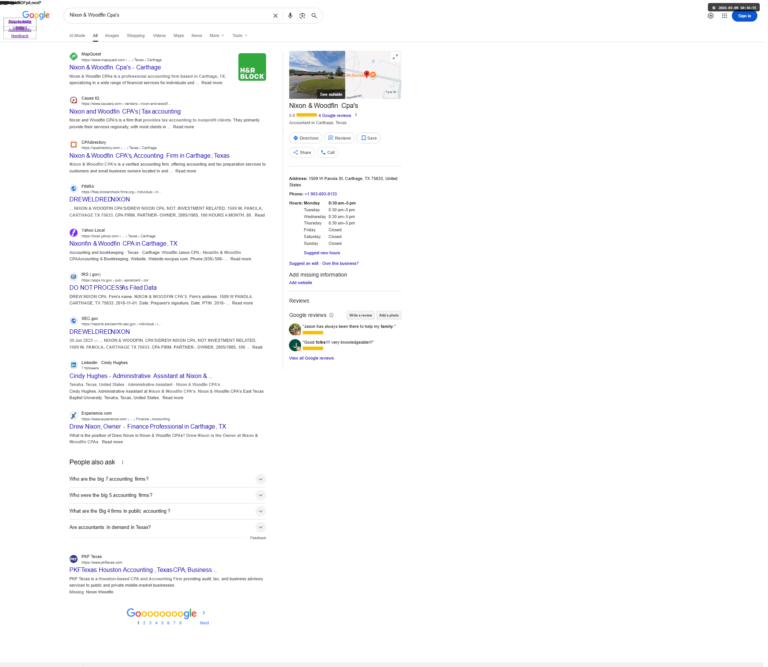Clear the search box with X icon
Viewport: 768px width, 667px height.
tap(275, 16)
